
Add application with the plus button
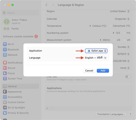pyautogui.click(x=47, y=108)
